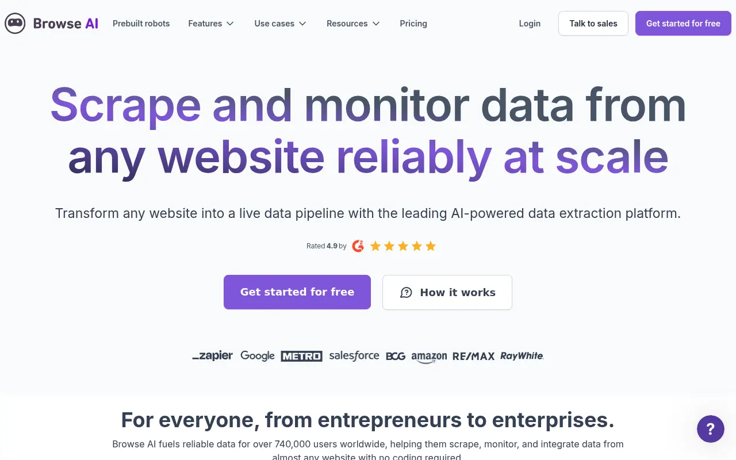Select the Salesforce logo

pos(354,356)
